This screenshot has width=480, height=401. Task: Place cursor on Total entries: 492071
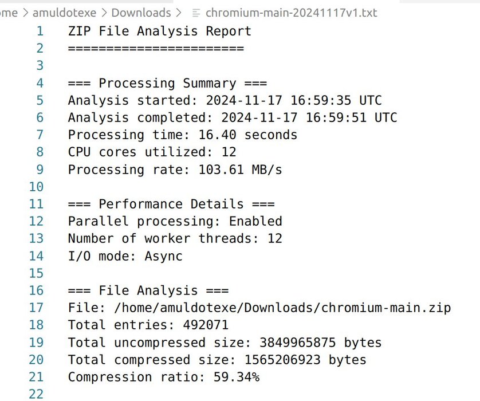click(x=148, y=325)
